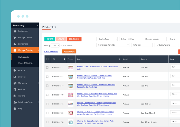Click the Summary column header
180x127 pixels.
tap(154, 59)
